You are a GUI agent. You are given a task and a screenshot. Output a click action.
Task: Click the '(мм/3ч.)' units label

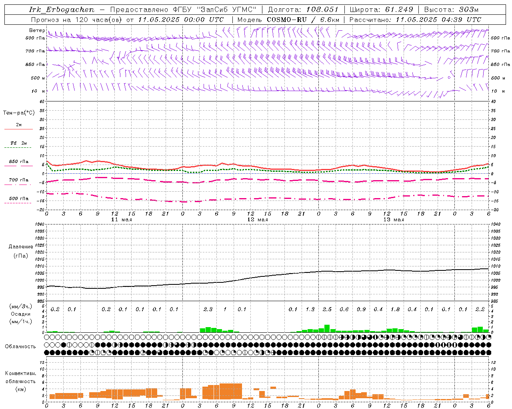click(20, 306)
